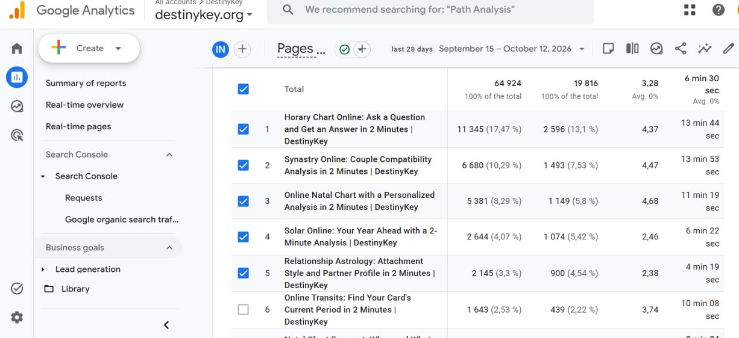
Task: Collapse the navigation panel arrow
Action: point(166,325)
